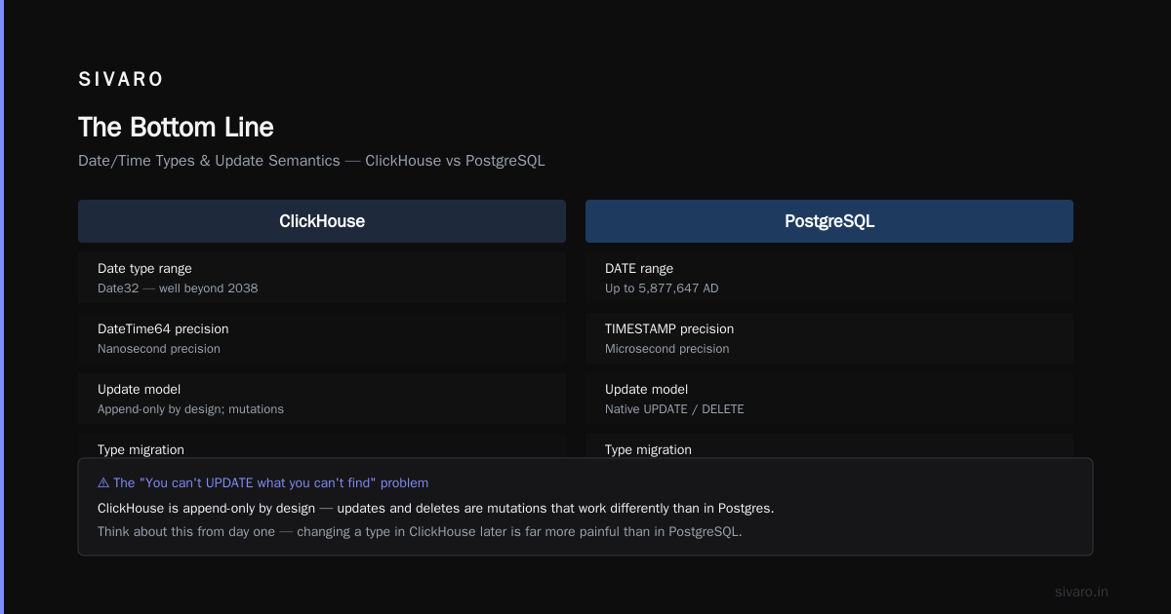
Task: Select the ClickHouse column header
Action: [322, 221]
